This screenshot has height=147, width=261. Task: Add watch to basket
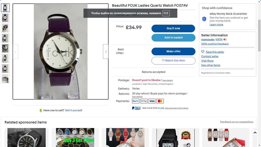coord(173,37)
